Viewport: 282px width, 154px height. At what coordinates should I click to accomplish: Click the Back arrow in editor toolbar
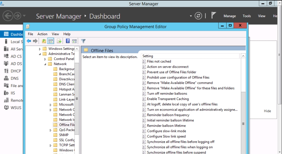pos(29,41)
